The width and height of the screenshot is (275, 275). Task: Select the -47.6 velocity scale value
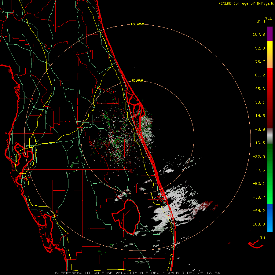(259, 170)
